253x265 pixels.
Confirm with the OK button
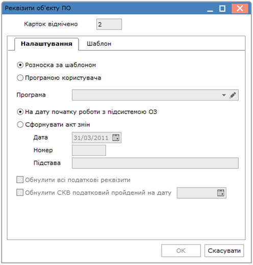click(x=181, y=251)
